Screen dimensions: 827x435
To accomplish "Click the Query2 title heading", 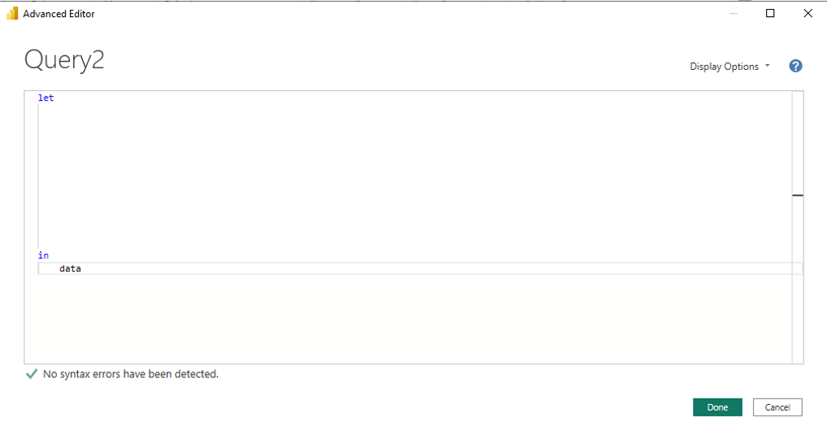I will (x=64, y=59).
